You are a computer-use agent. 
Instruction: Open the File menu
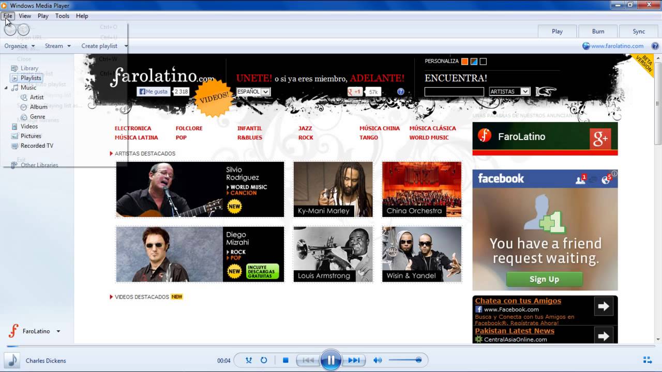point(8,16)
